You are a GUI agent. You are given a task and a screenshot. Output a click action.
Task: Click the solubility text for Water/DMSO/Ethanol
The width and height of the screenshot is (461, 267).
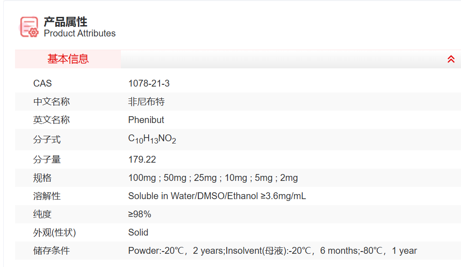pos(217,196)
